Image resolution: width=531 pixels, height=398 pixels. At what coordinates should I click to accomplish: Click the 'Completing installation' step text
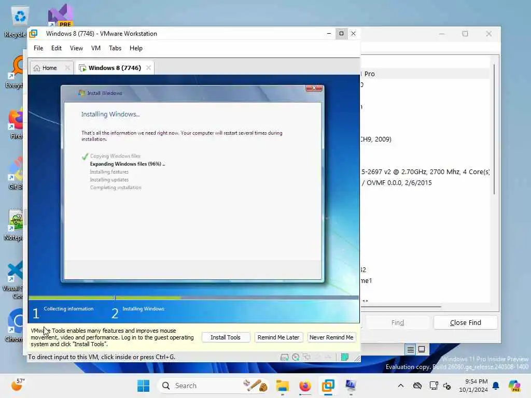point(116,188)
